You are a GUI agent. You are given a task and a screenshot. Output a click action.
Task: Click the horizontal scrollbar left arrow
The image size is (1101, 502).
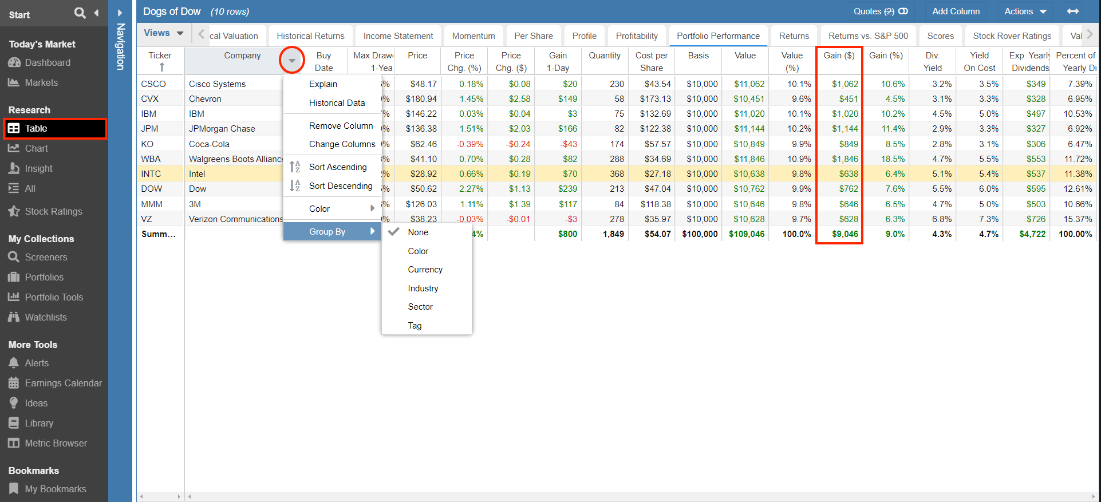pyautogui.click(x=190, y=496)
